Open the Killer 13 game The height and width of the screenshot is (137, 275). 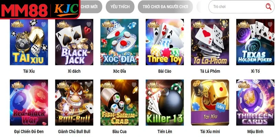[165, 102]
